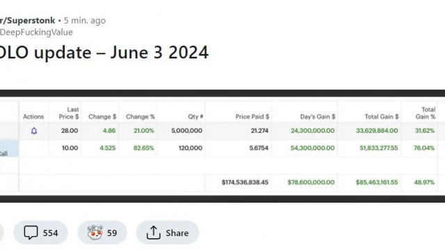Image resolution: width=445 pixels, height=250 pixels.
Task: Click the portfolio screenshot total $174,536,838.45
Action: pyautogui.click(x=245, y=182)
